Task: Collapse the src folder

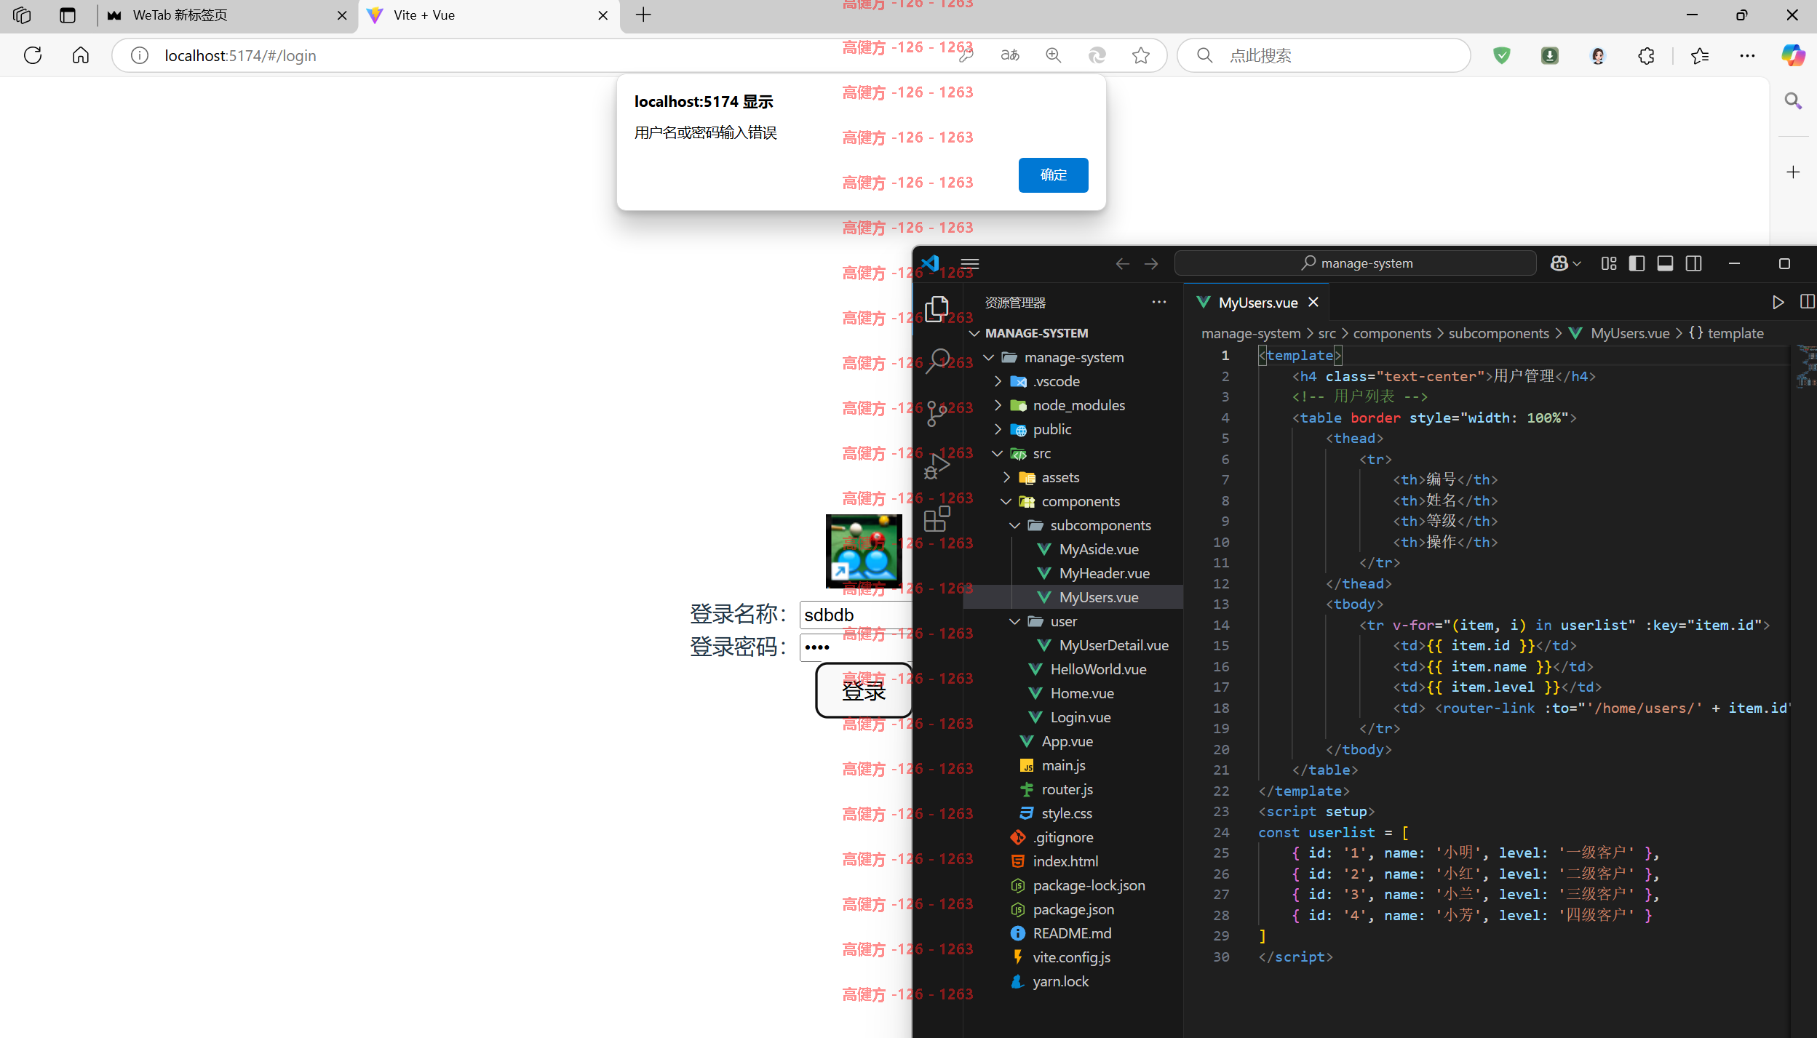Action: point(998,453)
